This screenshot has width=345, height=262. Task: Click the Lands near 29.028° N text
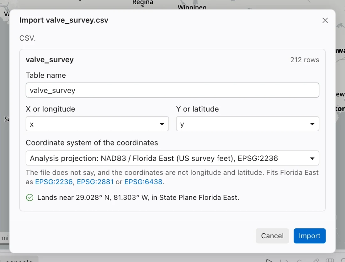[138, 198]
